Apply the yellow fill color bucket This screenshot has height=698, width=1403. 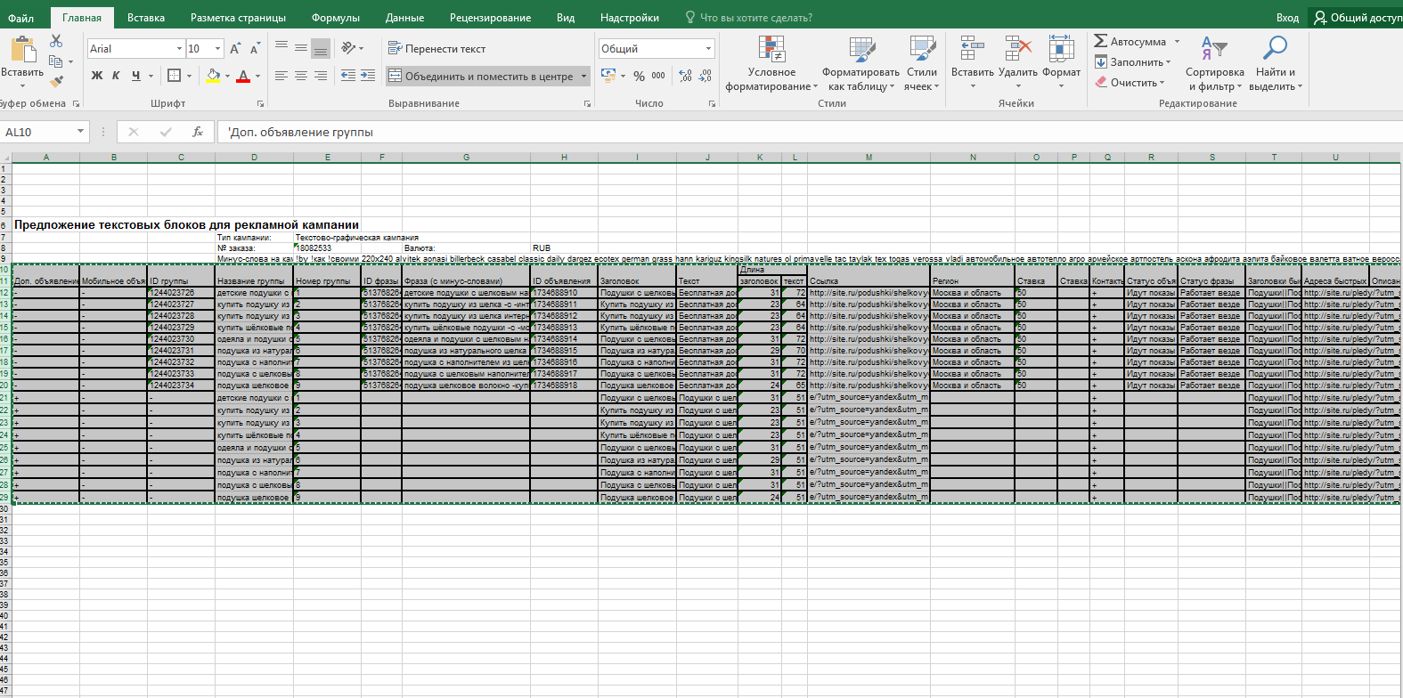[x=213, y=76]
